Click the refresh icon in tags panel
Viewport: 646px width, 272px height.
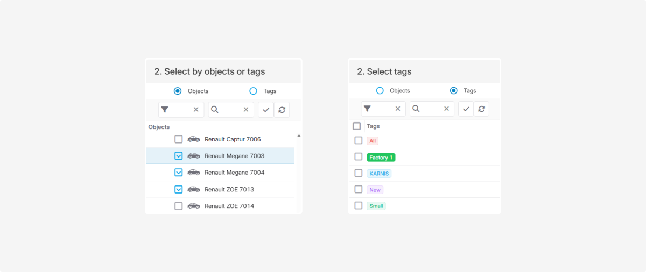tap(481, 109)
